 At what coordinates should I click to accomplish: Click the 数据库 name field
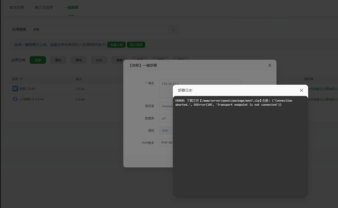[x=166, y=118]
